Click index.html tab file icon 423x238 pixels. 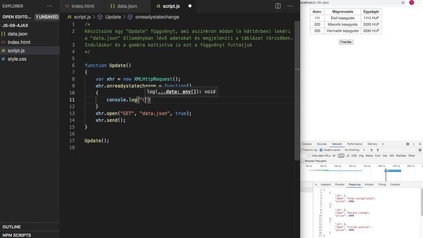coord(67,6)
